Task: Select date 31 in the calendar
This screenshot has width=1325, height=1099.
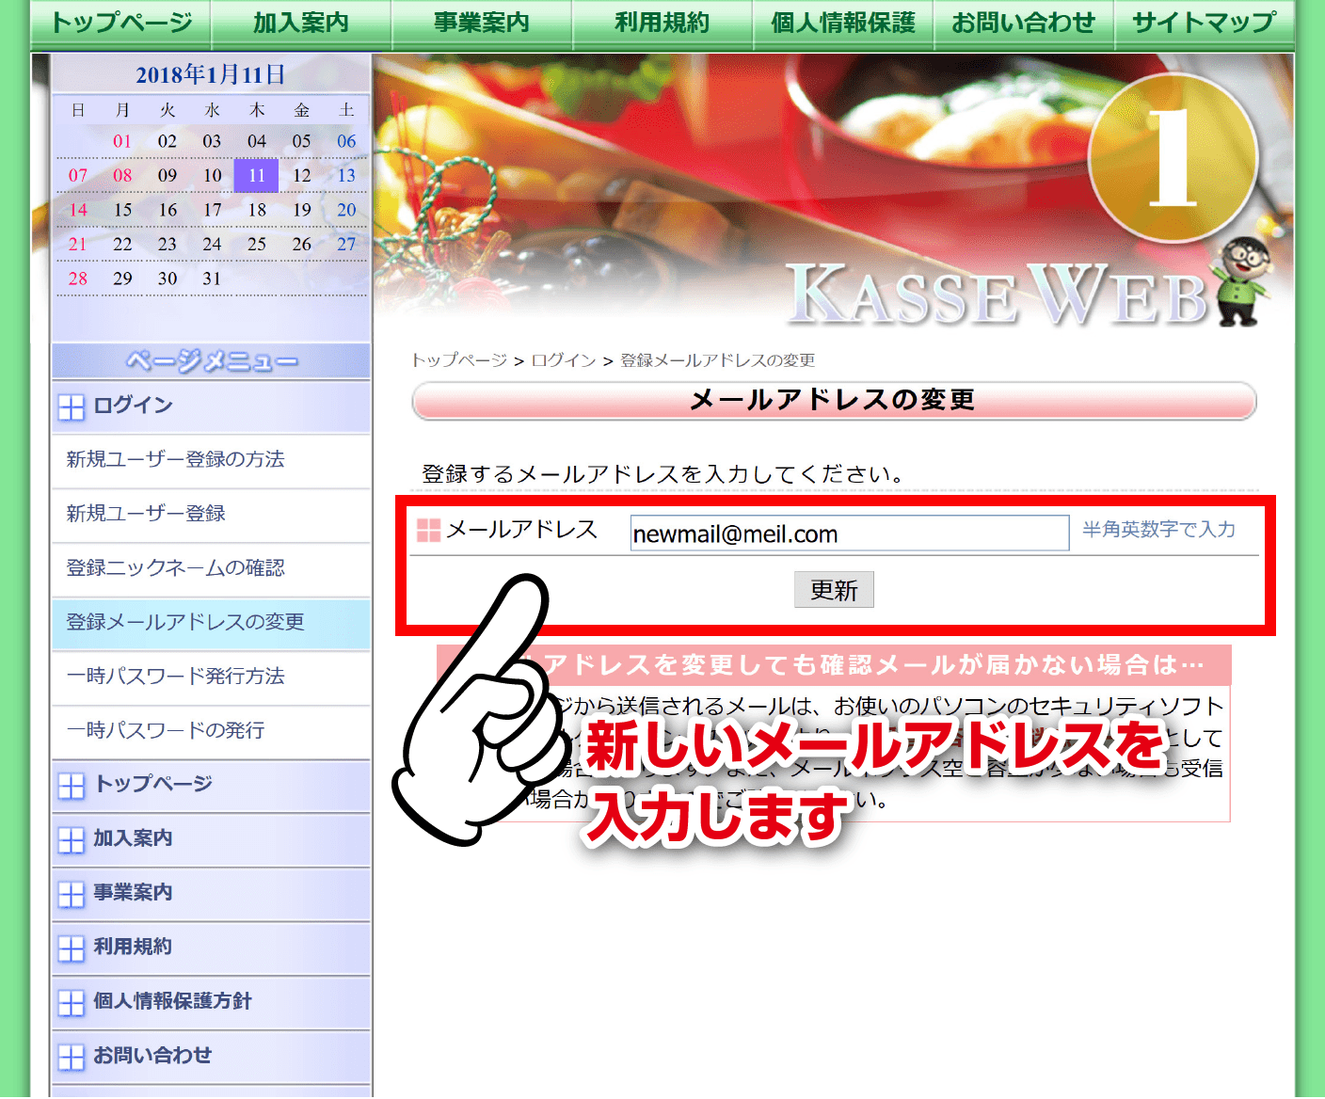Action: coord(212,279)
